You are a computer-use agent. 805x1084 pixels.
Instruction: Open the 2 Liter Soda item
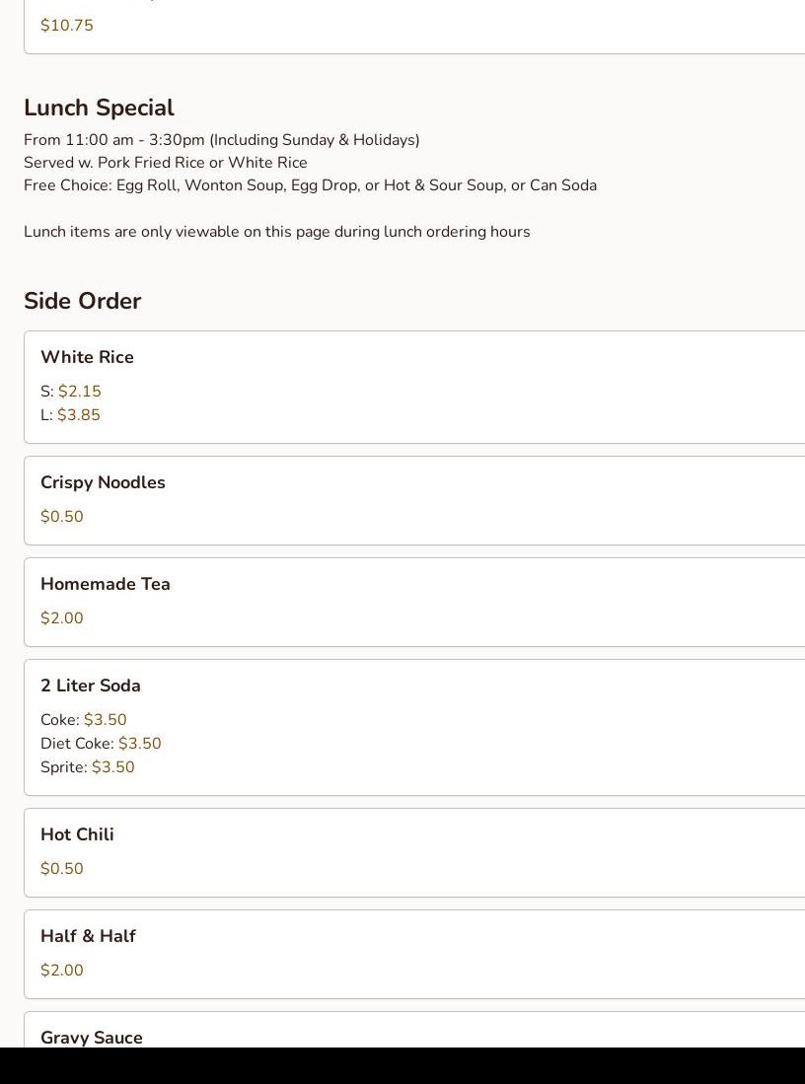coord(415,727)
